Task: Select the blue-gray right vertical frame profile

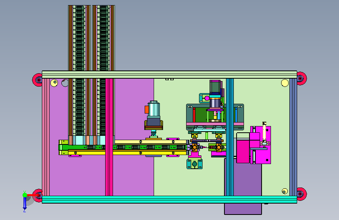Action: (293, 137)
